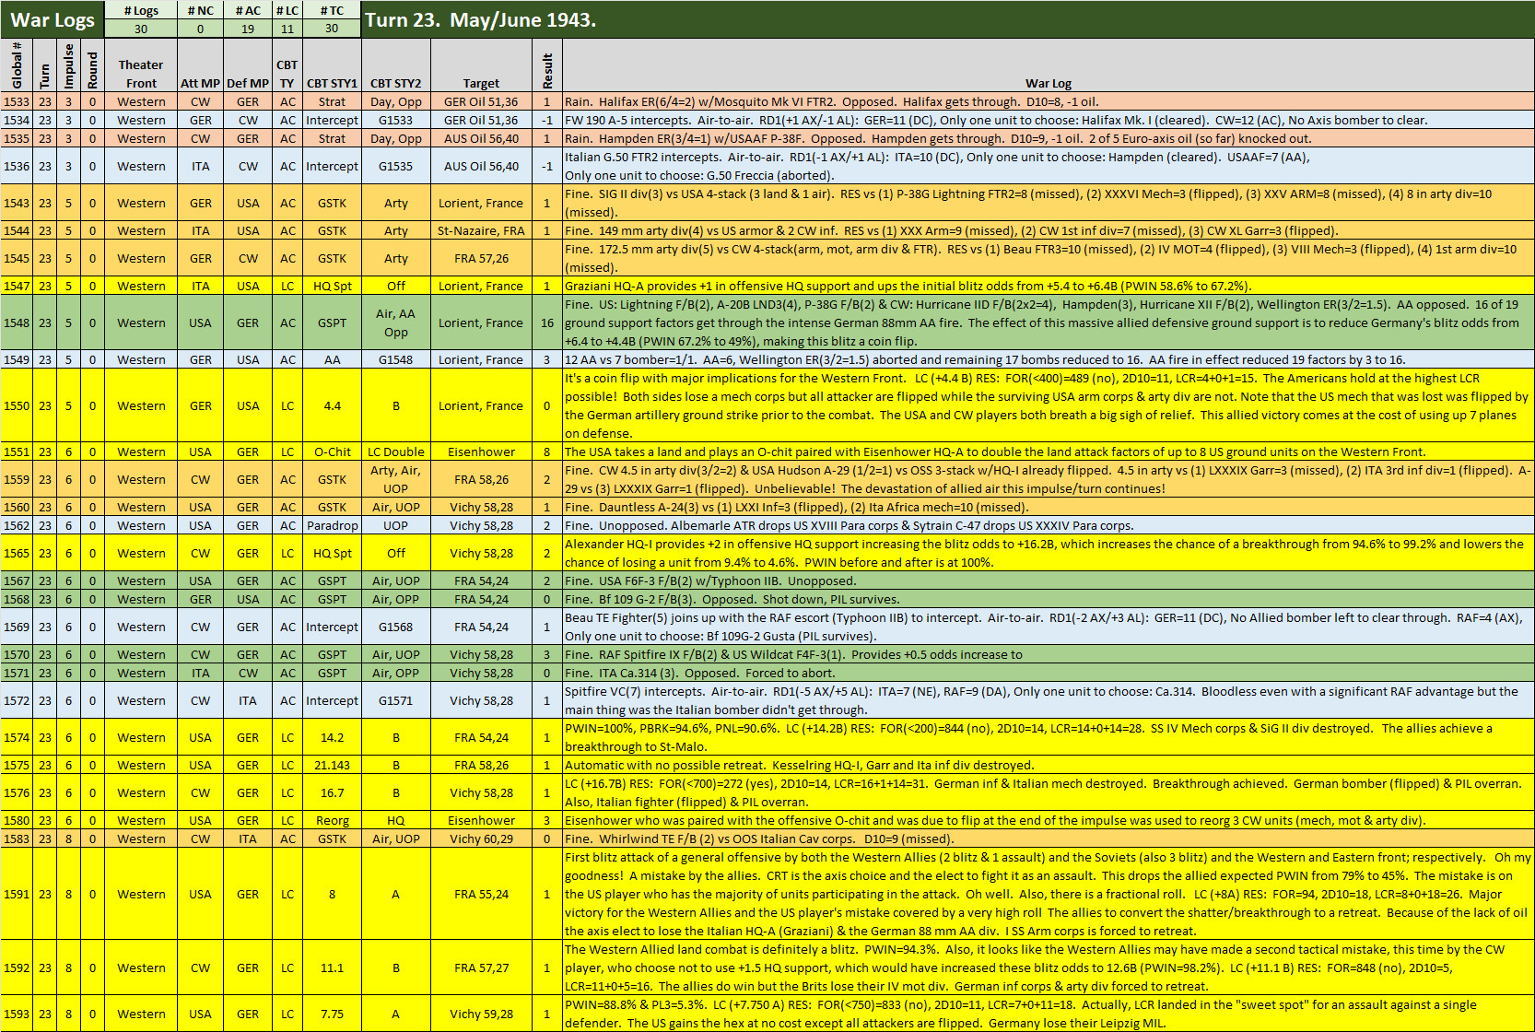Click 'Arty, Air, UOP' cell in row 1559
The width and height of the screenshot is (1535, 1032).
click(x=396, y=479)
